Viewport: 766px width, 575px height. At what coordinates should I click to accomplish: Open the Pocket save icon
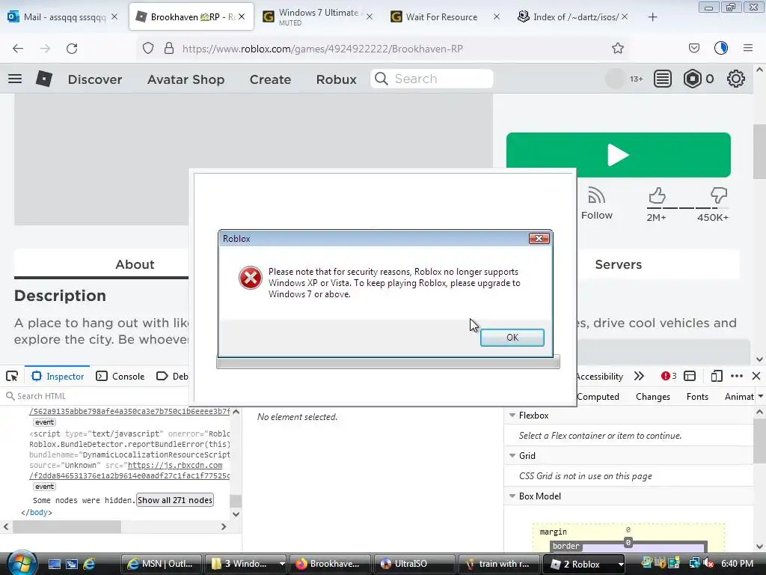tap(693, 48)
